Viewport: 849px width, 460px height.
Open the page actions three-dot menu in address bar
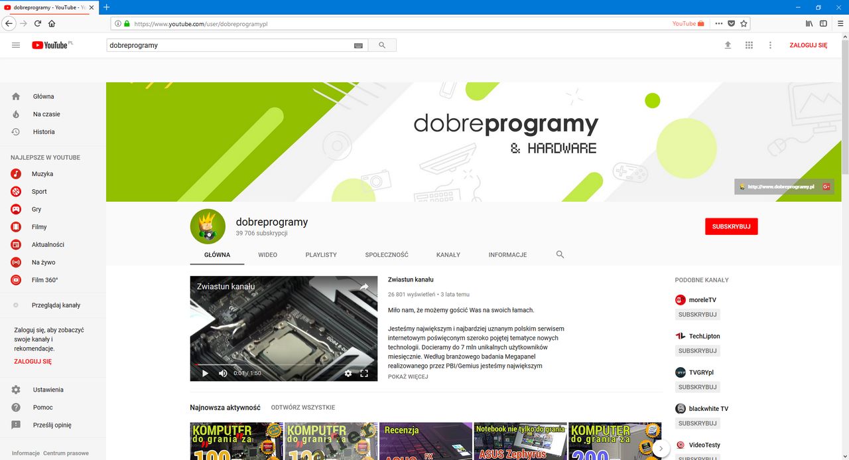coord(718,23)
